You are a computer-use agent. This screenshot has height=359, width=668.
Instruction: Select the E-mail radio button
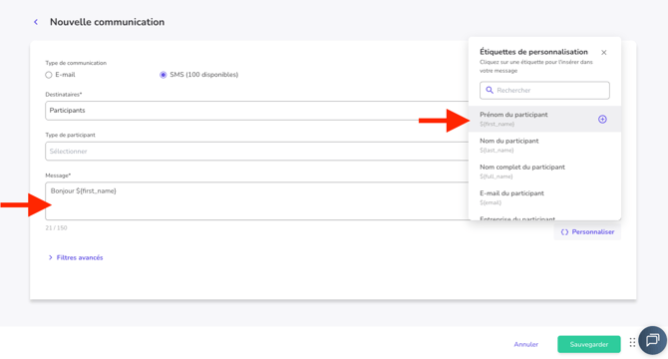(49, 75)
